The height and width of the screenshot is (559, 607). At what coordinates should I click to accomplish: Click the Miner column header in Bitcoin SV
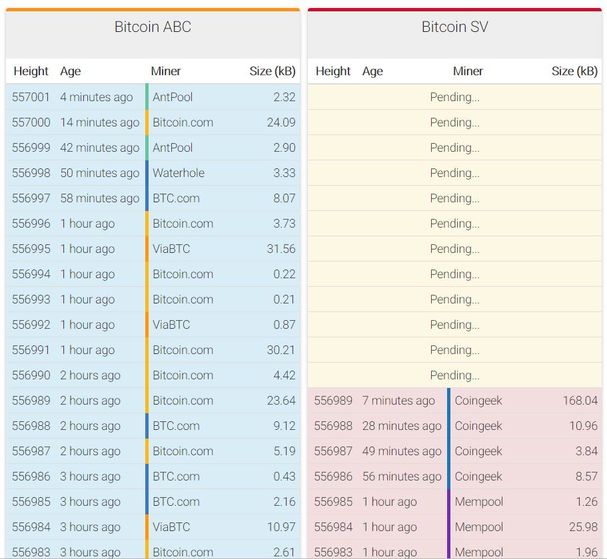coord(468,71)
